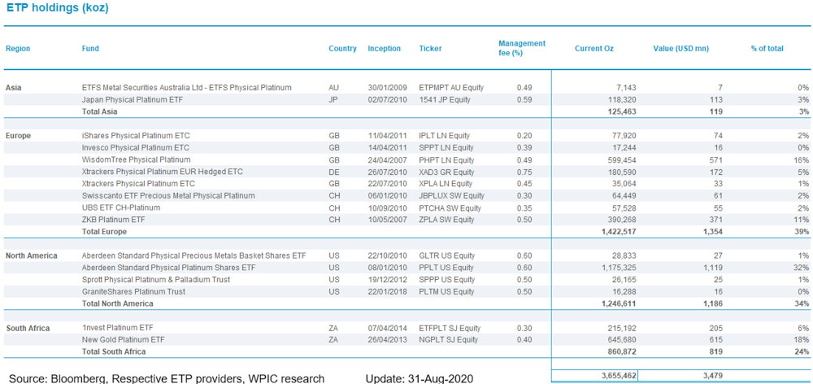813x384 pixels.
Task: Select iShares Physical Platinum ETC fund name
Action: click(134, 136)
